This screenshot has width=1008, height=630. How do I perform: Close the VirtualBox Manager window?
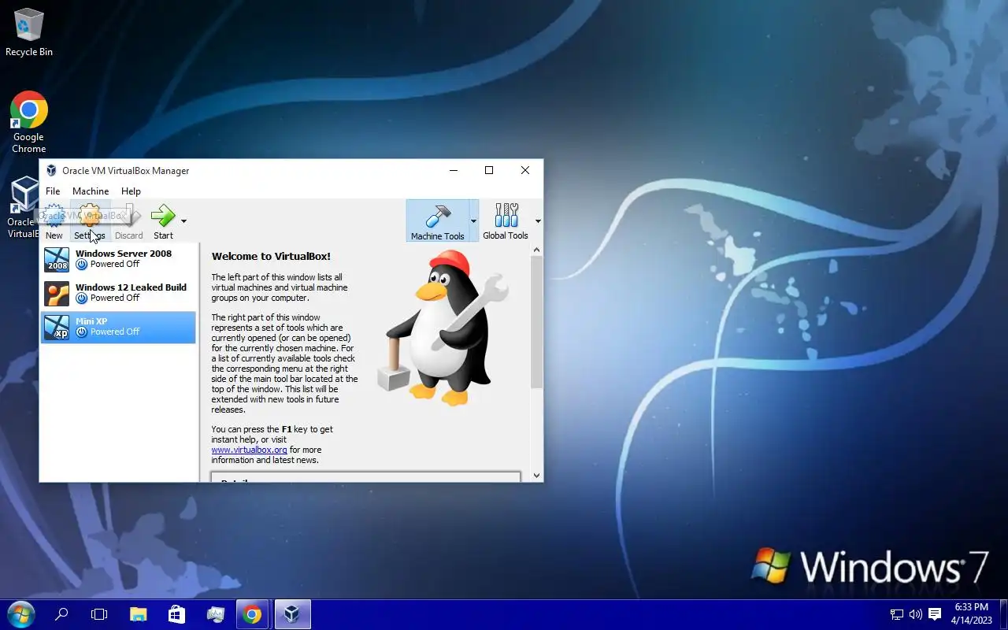tap(525, 170)
